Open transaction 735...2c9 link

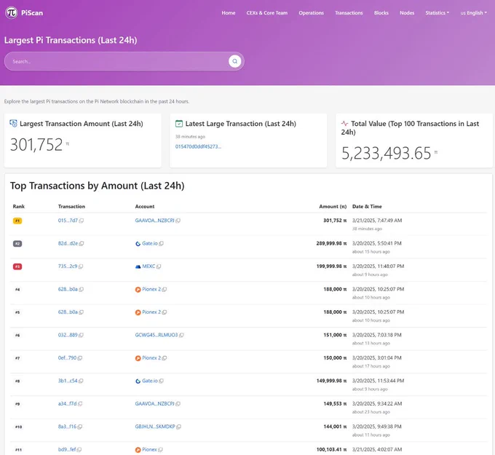click(68, 266)
